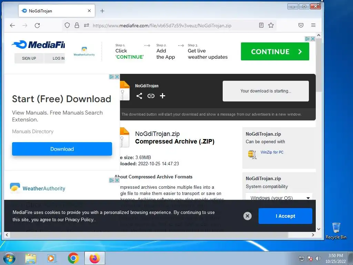Click the Firefox taskbar icon

95,258
